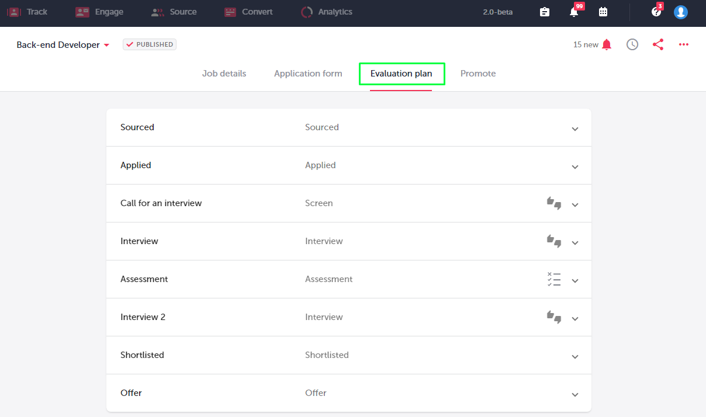Open the activity history clock icon
Screen dimensions: 706x417
click(x=632, y=44)
